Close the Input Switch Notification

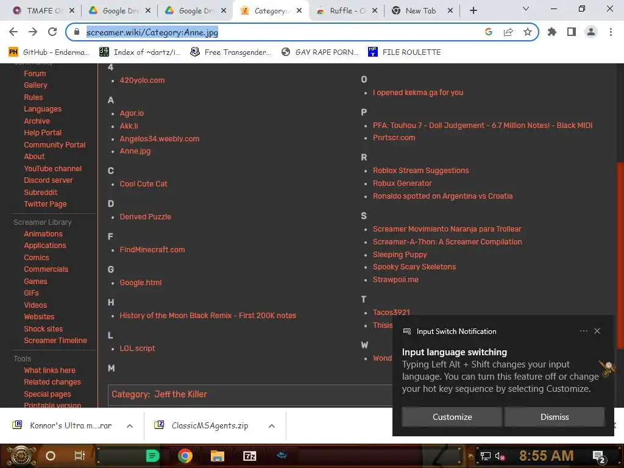tap(597, 331)
